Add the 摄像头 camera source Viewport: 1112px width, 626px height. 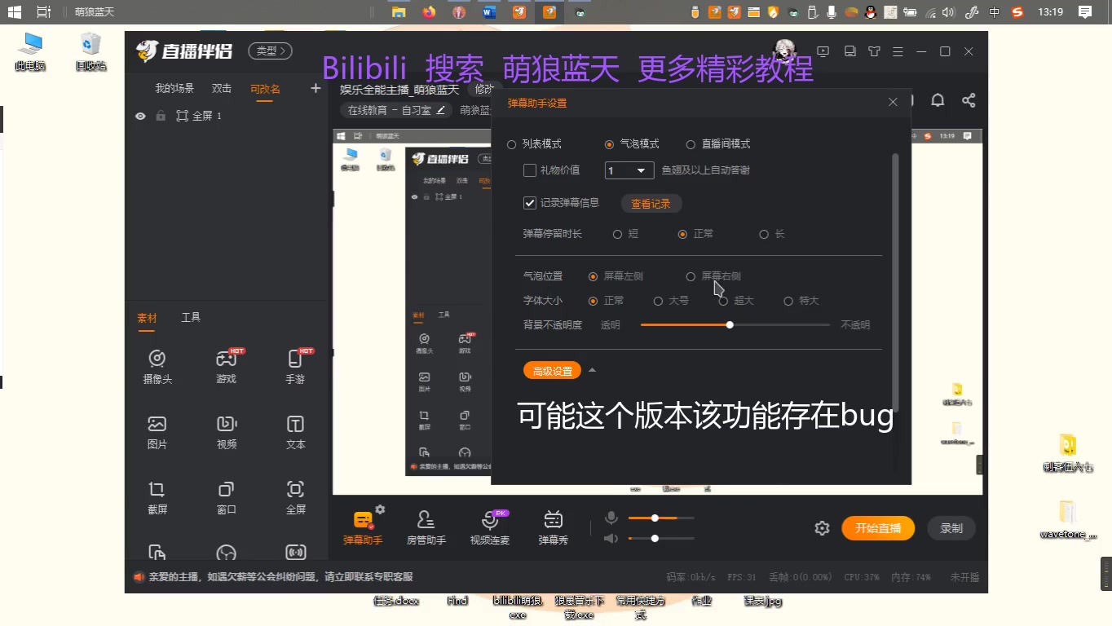[x=157, y=366]
